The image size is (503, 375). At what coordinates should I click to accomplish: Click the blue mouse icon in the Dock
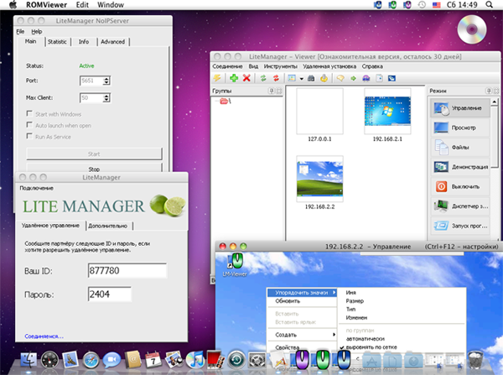(344, 359)
